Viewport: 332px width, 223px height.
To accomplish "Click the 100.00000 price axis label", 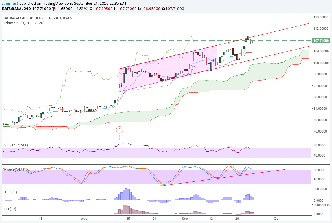I will pos(321,63).
